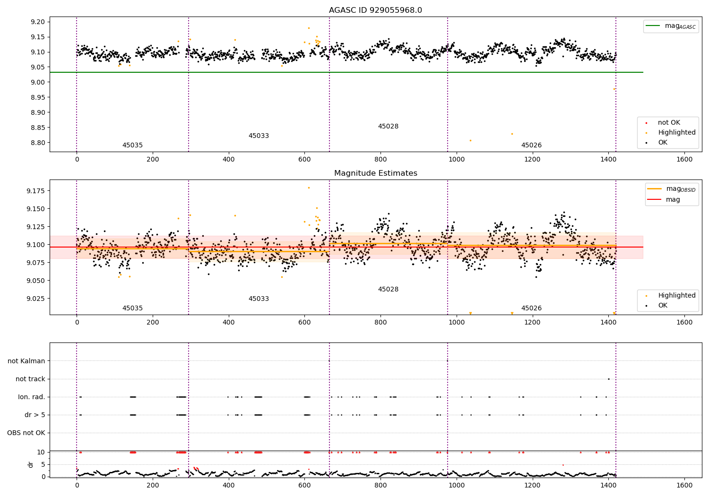Click the orange outlier point near 8.81 magnitude
This screenshot has width=709, height=496.
point(470,140)
